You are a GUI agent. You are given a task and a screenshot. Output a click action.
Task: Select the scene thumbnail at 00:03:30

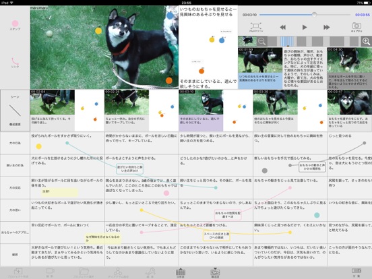click(275, 102)
